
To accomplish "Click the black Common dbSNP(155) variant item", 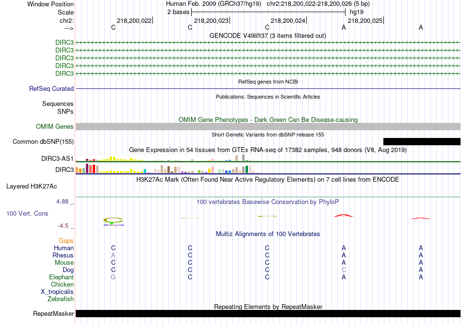I will tap(422, 141).
